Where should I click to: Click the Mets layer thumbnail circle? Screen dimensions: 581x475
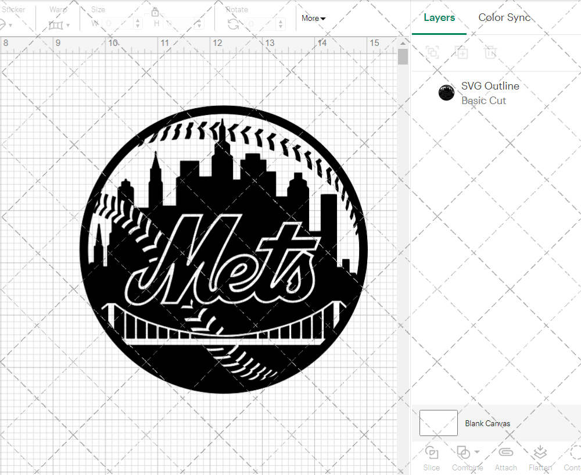pos(446,92)
